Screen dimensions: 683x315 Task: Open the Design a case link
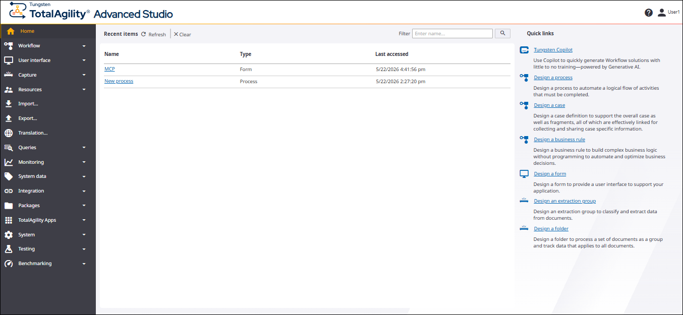[x=549, y=105]
